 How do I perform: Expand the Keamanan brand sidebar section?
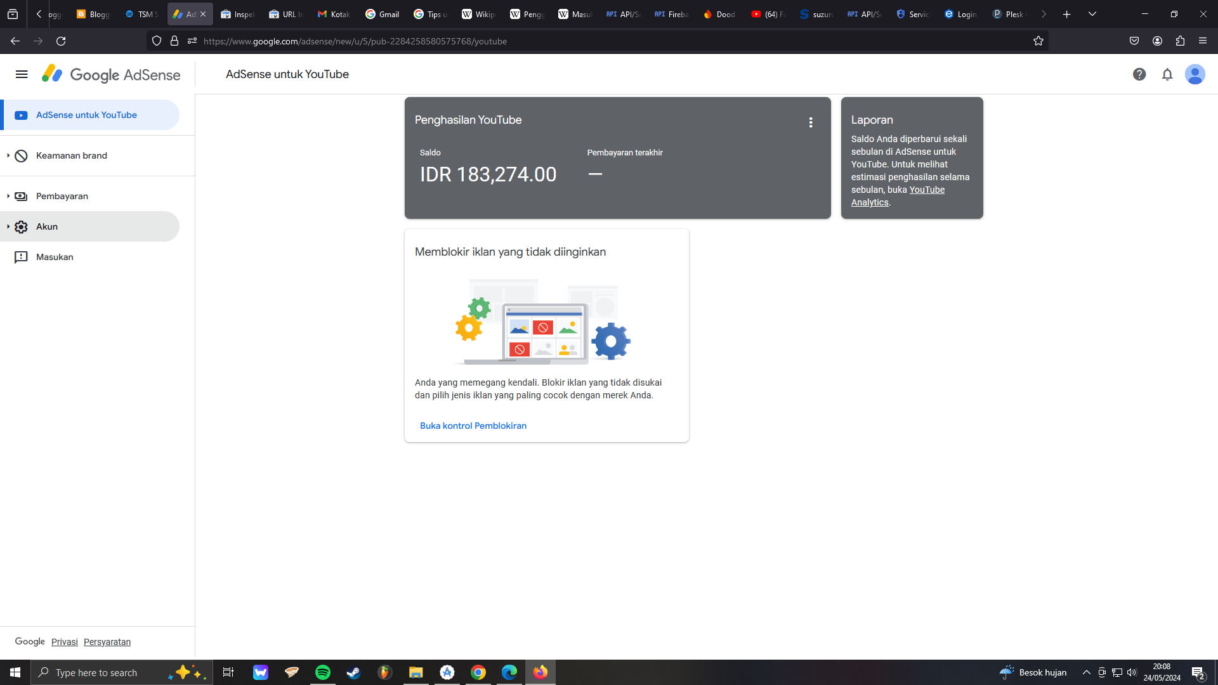click(x=71, y=155)
